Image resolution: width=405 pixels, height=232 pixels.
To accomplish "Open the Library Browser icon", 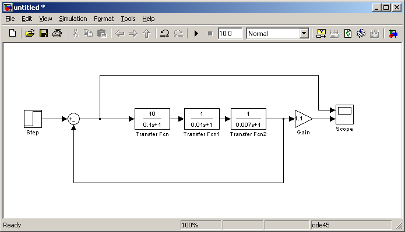I will pos(321,34).
